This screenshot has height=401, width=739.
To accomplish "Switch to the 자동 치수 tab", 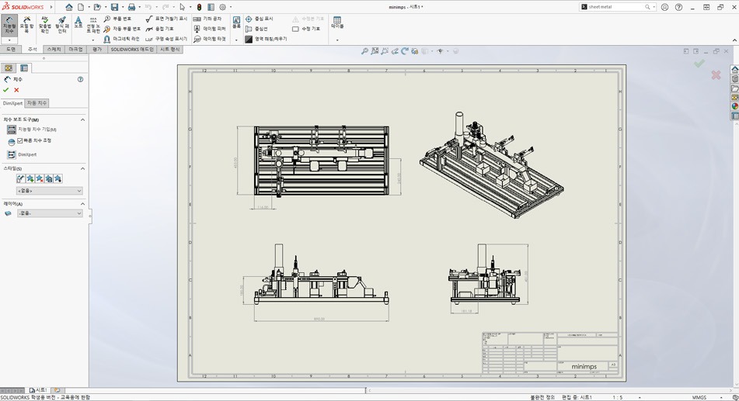I will pyautogui.click(x=37, y=103).
